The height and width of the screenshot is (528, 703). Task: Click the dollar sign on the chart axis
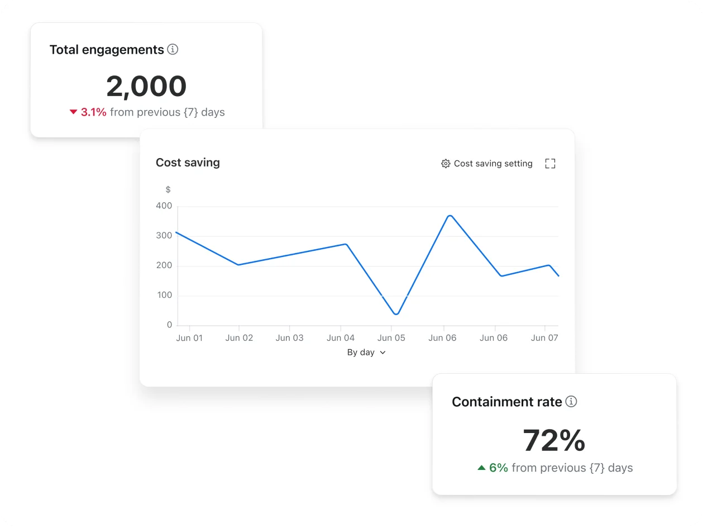click(168, 189)
